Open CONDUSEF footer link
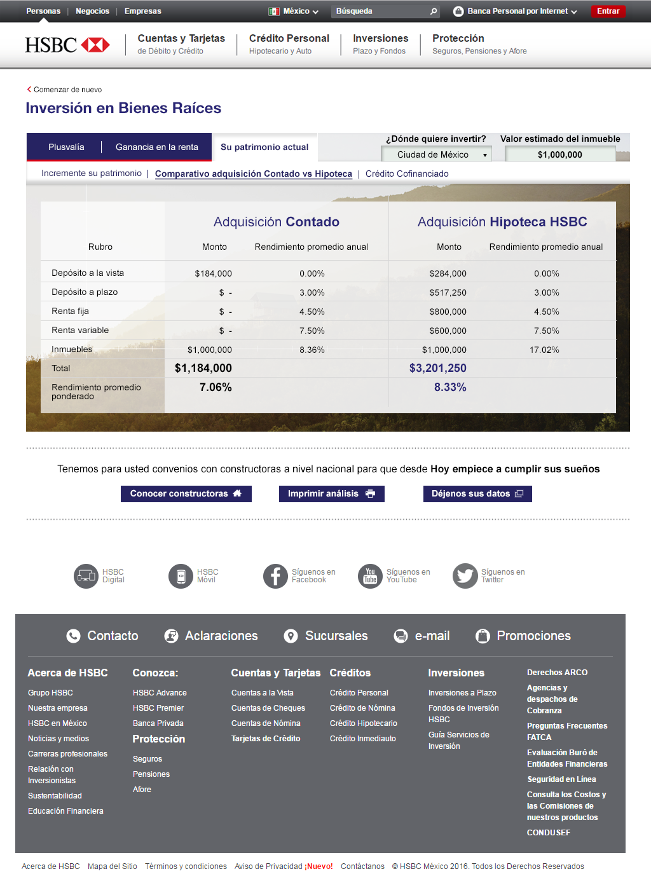 (x=549, y=833)
